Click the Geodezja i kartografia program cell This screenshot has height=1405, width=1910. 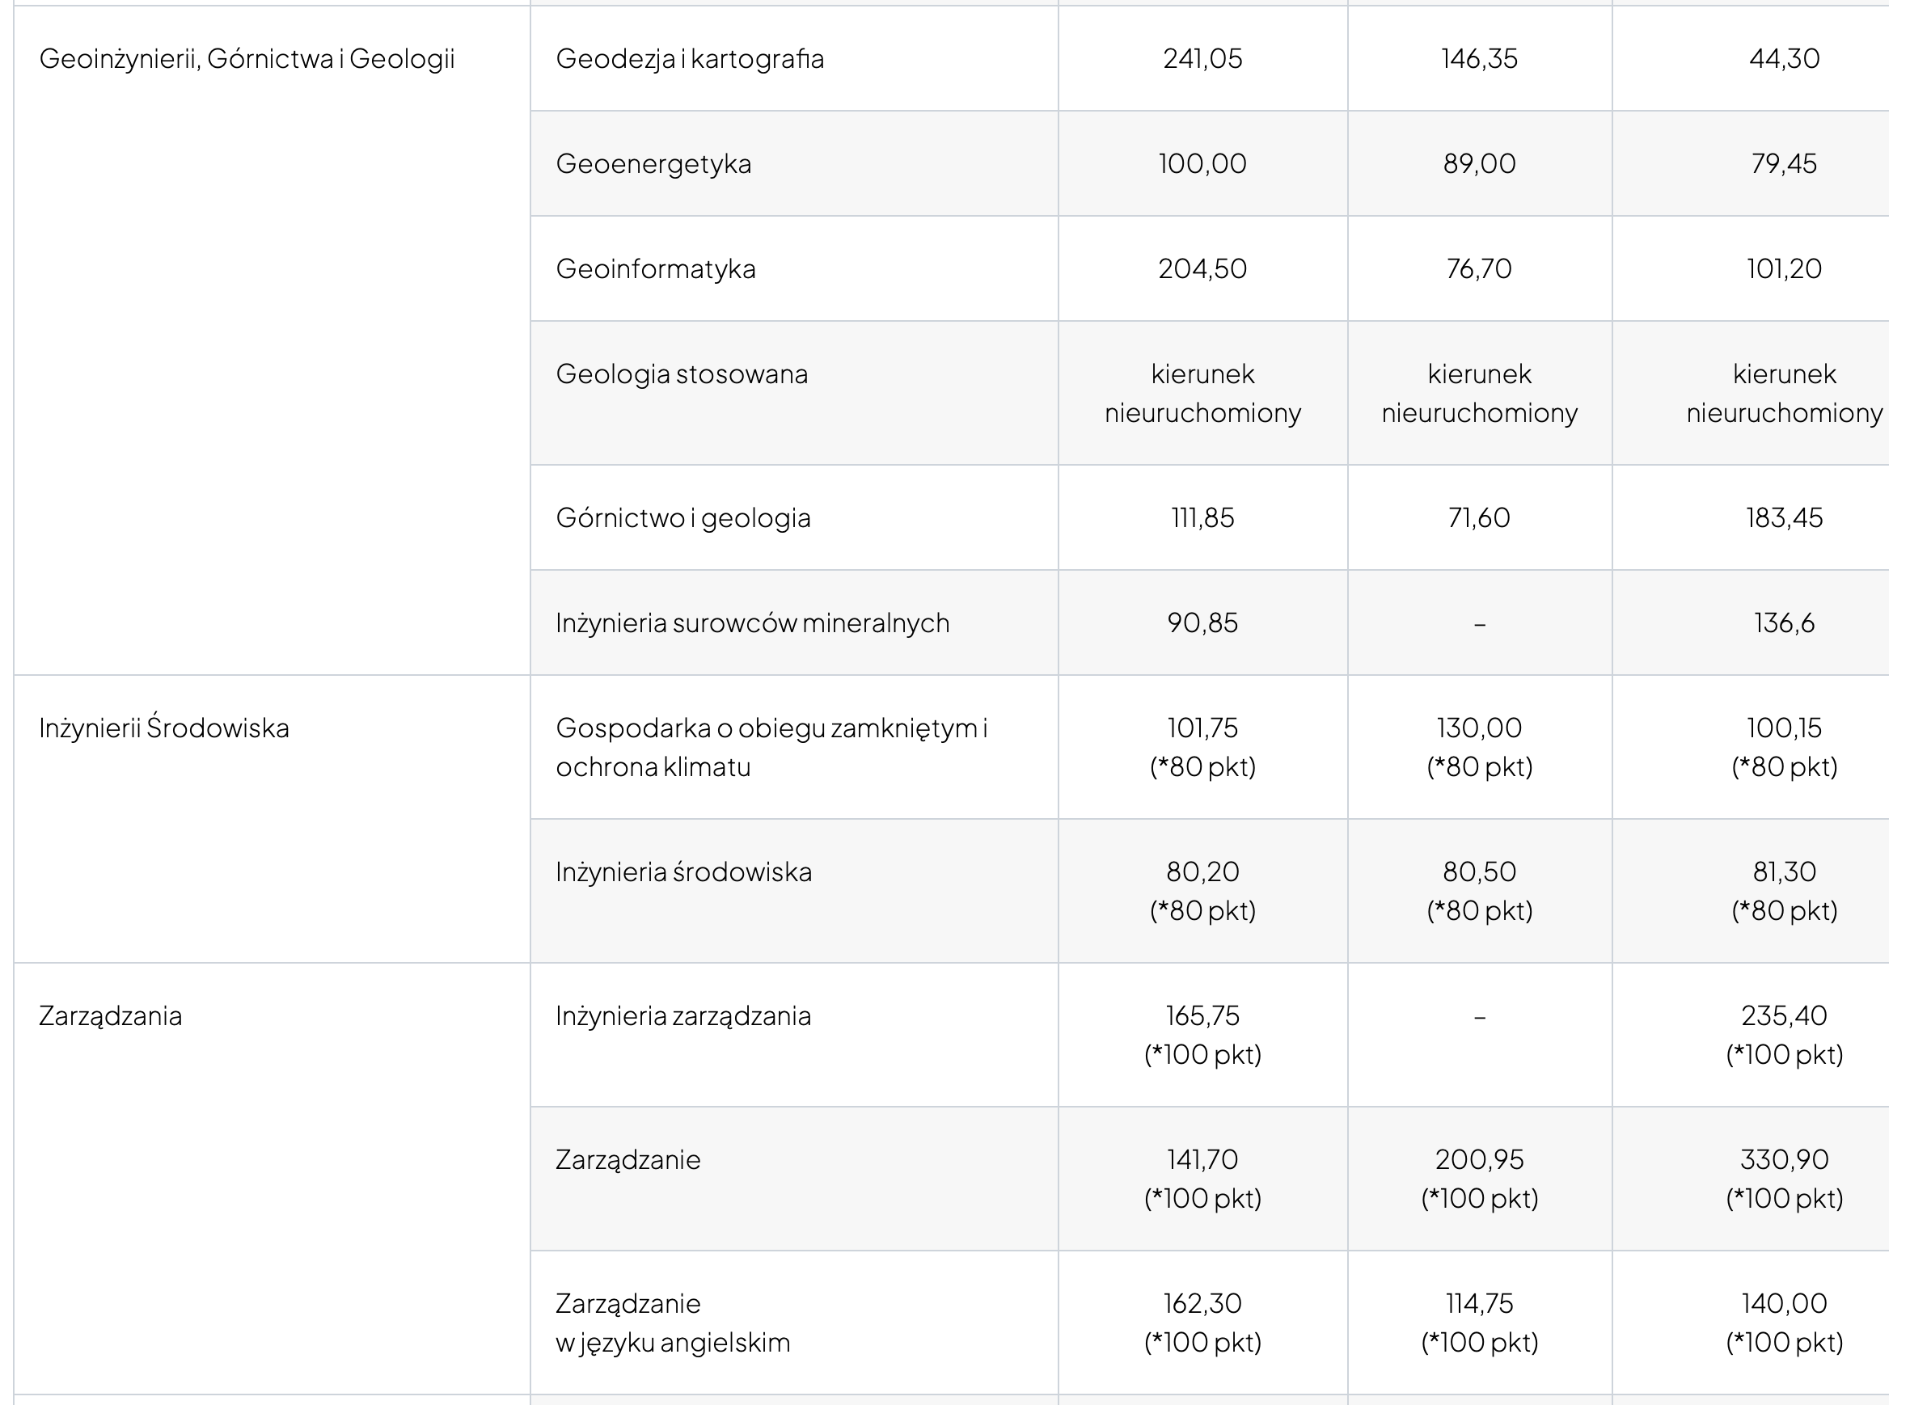point(689,59)
